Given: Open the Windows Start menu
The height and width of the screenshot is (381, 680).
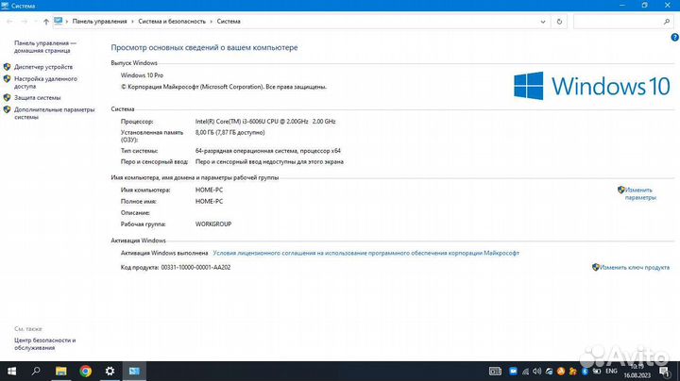Looking at the screenshot, I should coord(11,371).
